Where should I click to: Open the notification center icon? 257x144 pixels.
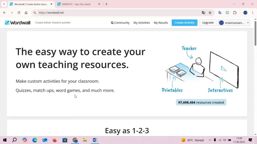250,140
